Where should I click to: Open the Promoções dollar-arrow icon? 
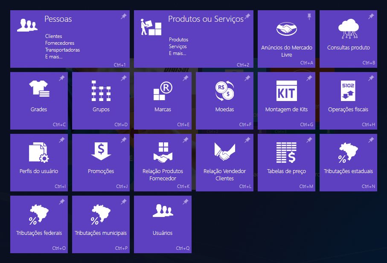click(x=101, y=151)
